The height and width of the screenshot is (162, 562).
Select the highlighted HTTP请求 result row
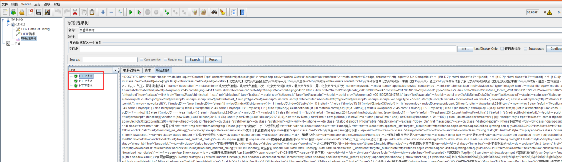[86, 76]
